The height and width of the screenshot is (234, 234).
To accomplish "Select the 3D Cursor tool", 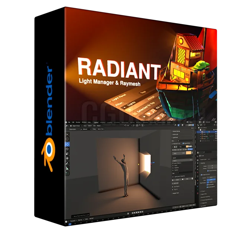I will (x=68, y=139).
